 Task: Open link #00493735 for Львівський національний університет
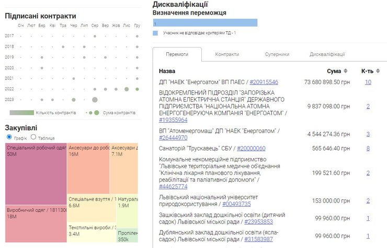coord(236,204)
